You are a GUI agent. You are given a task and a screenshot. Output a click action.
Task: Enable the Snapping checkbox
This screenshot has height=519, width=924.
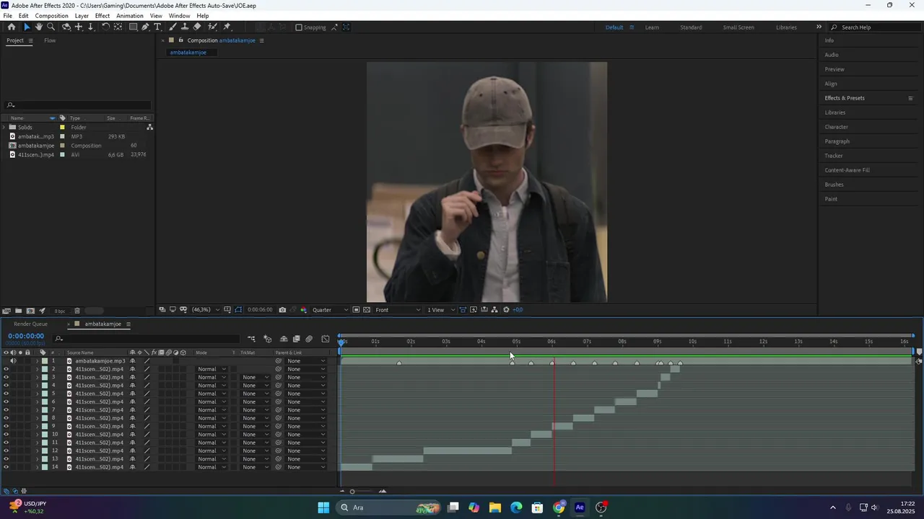coord(299,27)
